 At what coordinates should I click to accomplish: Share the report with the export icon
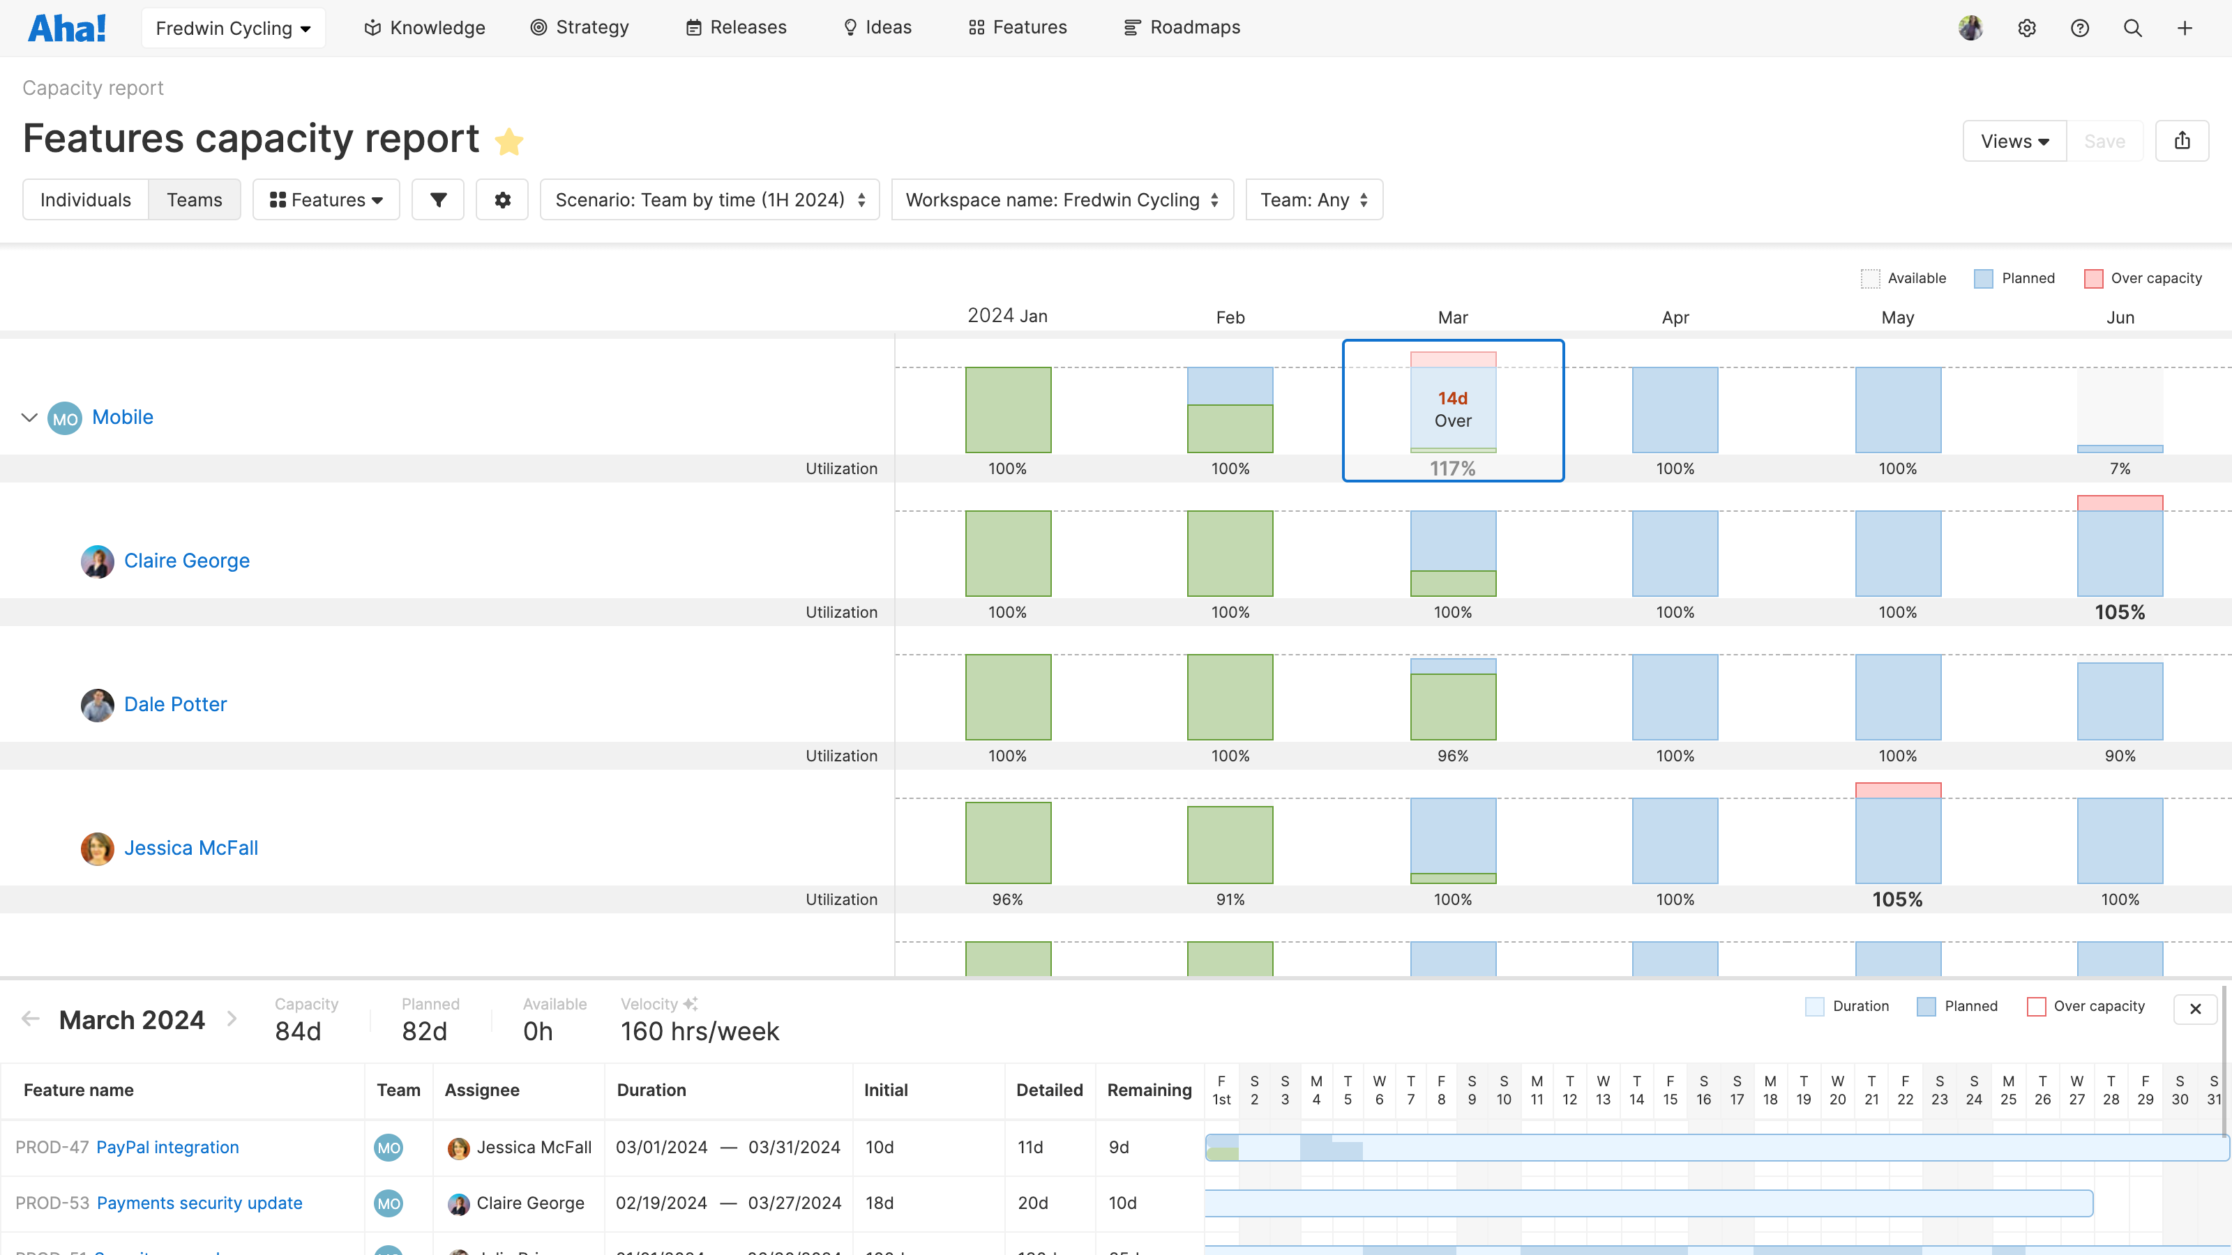[x=2182, y=140]
